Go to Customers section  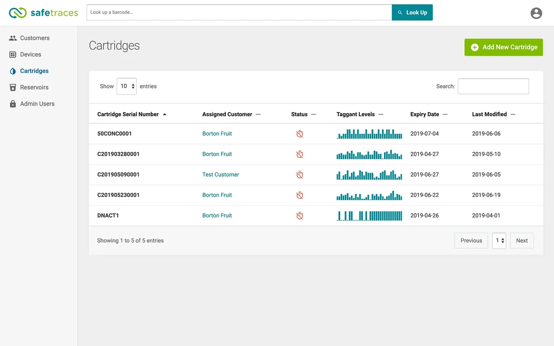click(35, 38)
